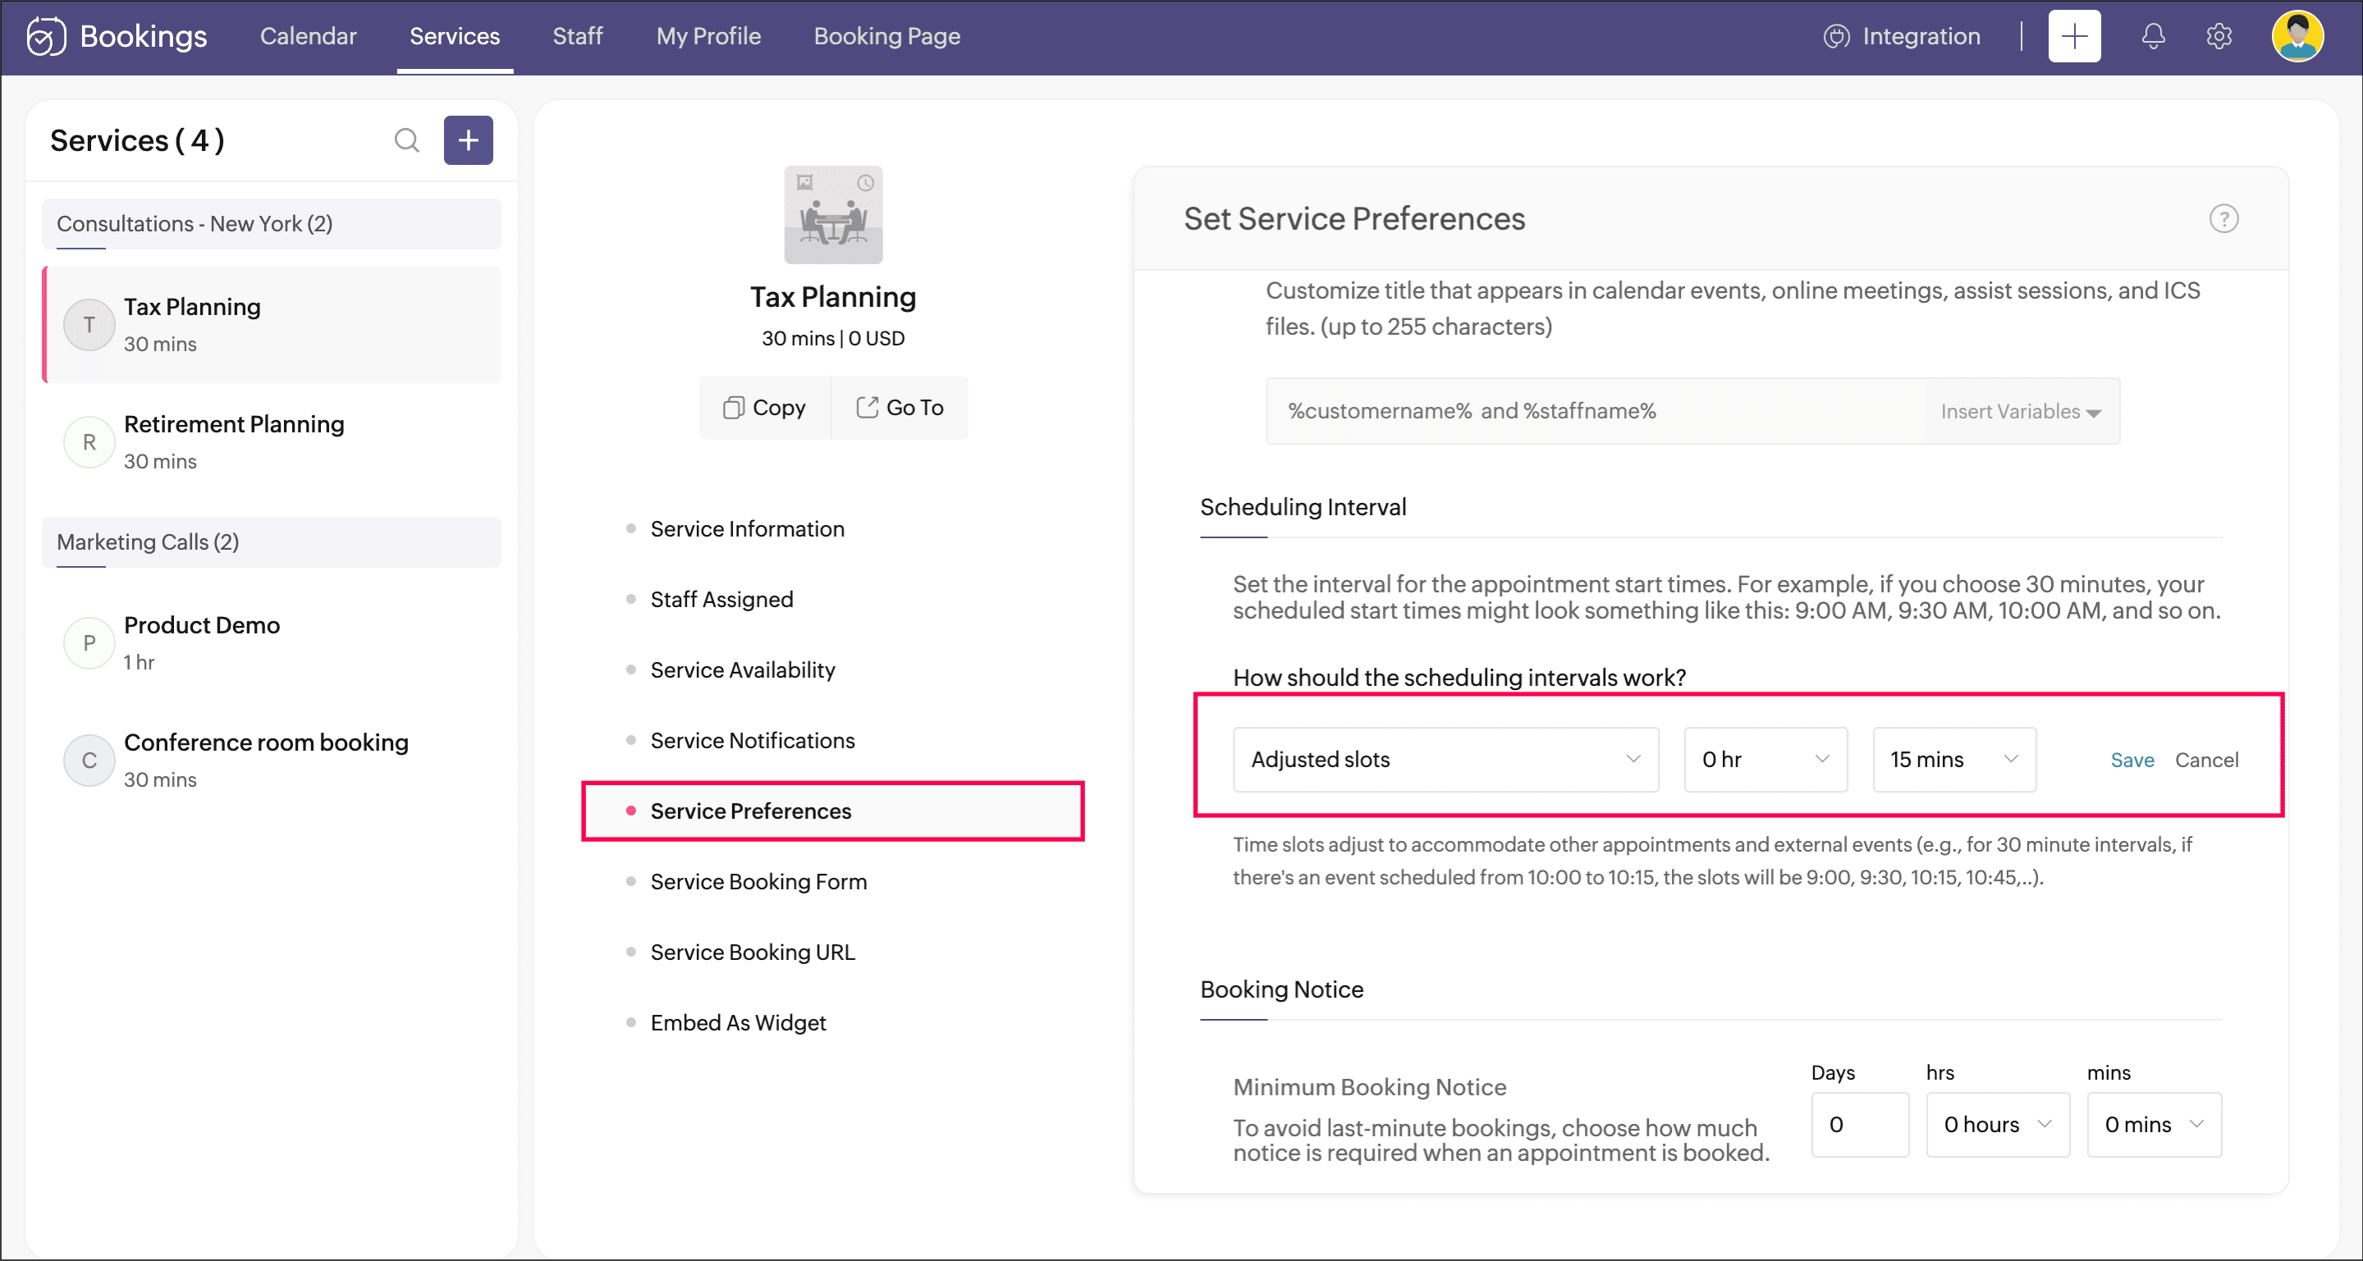The width and height of the screenshot is (2363, 1261).
Task: Search services with magnifier icon
Action: (x=406, y=140)
